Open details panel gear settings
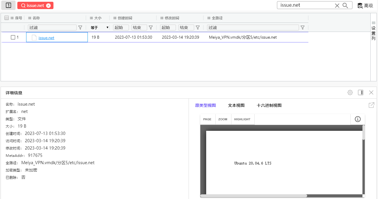 click(350, 92)
